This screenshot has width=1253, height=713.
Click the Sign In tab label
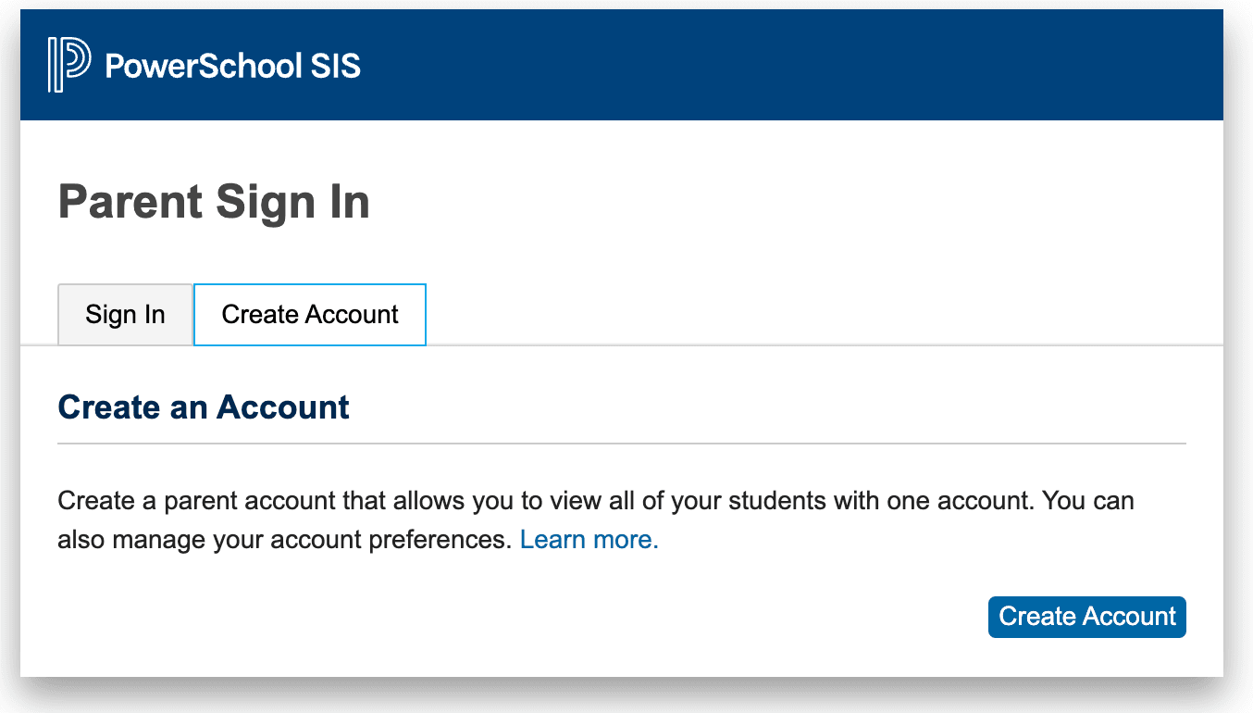tap(125, 315)
